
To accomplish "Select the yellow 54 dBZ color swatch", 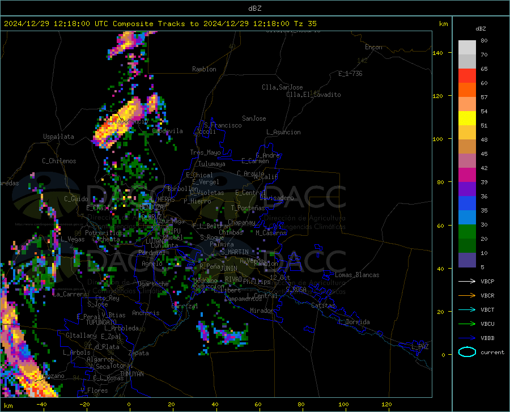I will (467, 118).
